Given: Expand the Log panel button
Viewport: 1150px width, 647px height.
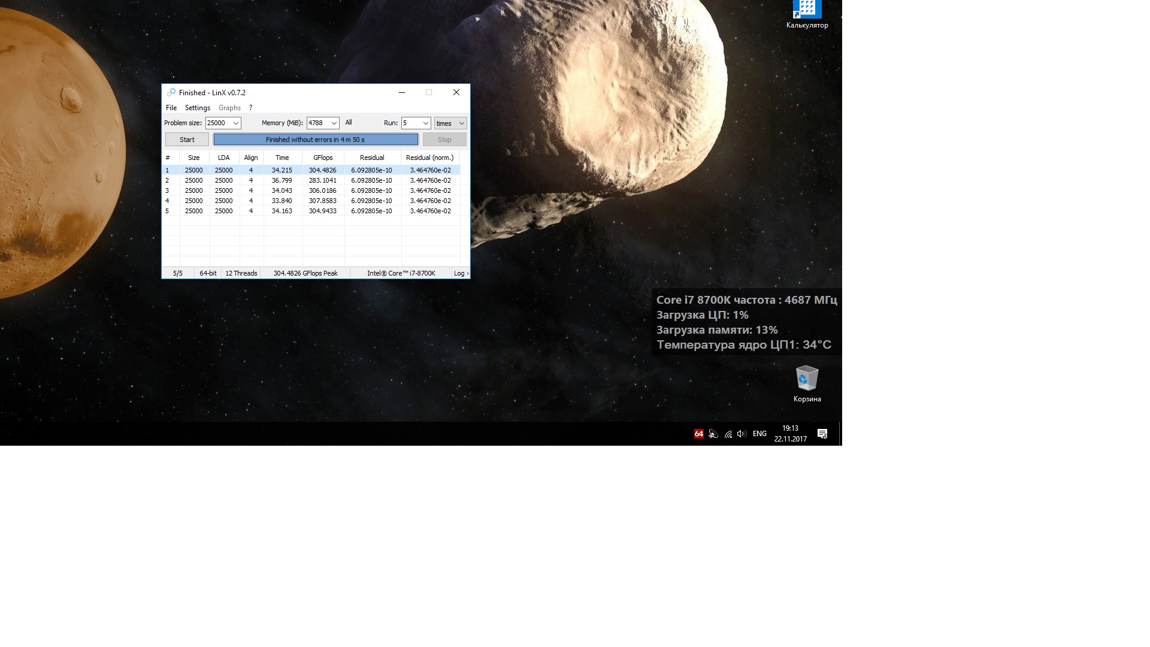Looking at the screenshot, I should pos(461,273).
